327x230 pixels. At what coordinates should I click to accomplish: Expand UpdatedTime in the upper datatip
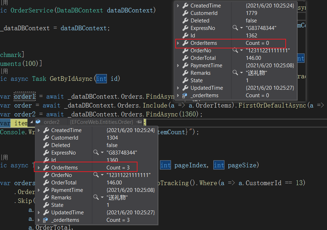tap(178, 88)
